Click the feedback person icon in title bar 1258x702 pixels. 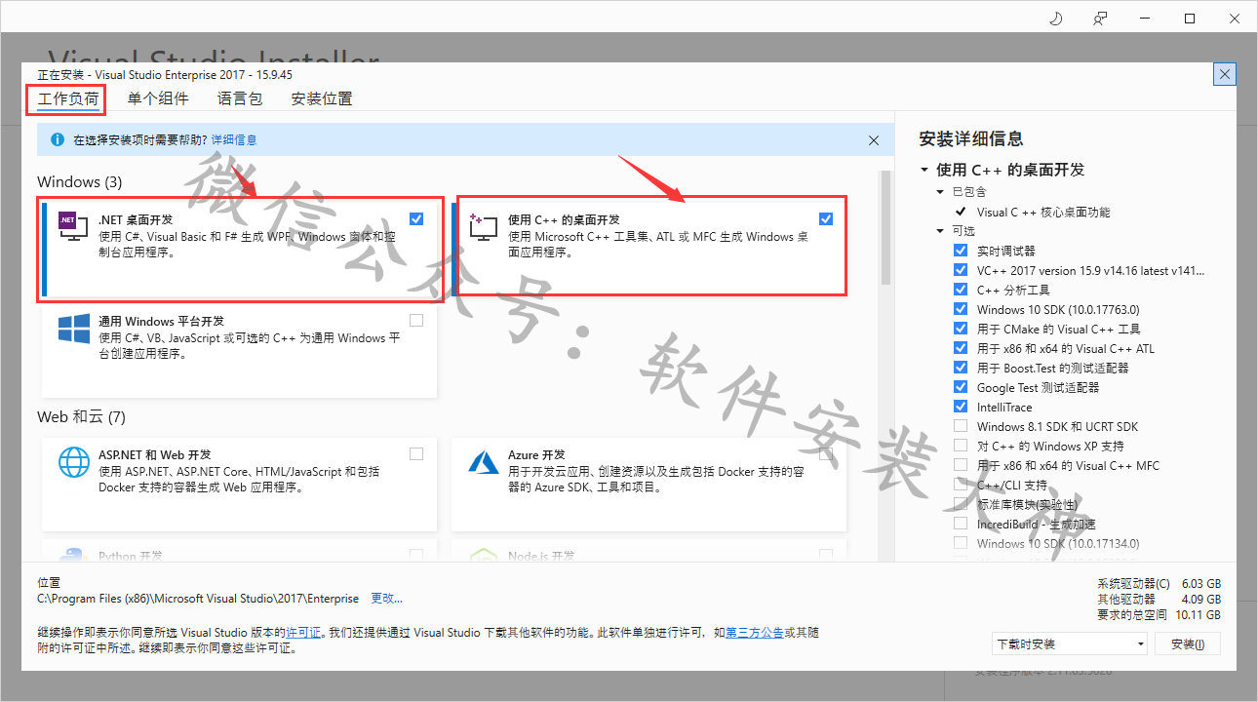click(x=1101, y=19)
